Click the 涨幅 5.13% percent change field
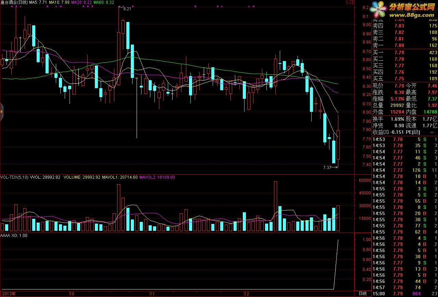This screenshot has height=297, width=438. 388,99
